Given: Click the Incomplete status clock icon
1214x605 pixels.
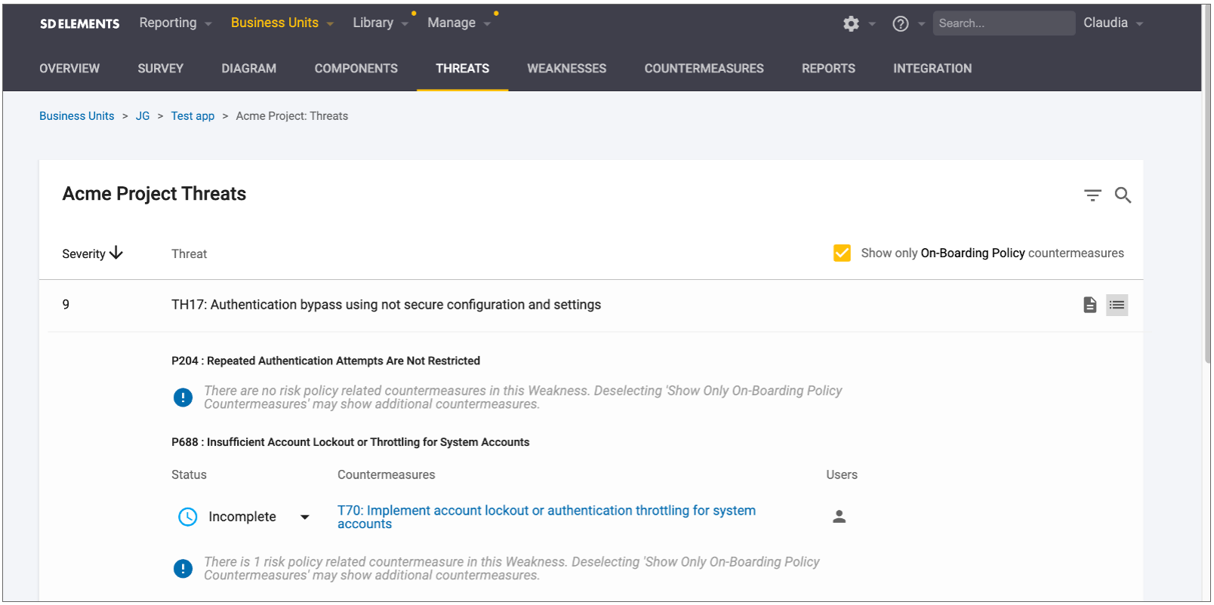Looking at the screenshot, I should click(187, 517).
